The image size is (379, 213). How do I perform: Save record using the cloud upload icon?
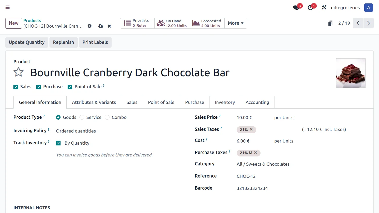(x=101, y=26)
